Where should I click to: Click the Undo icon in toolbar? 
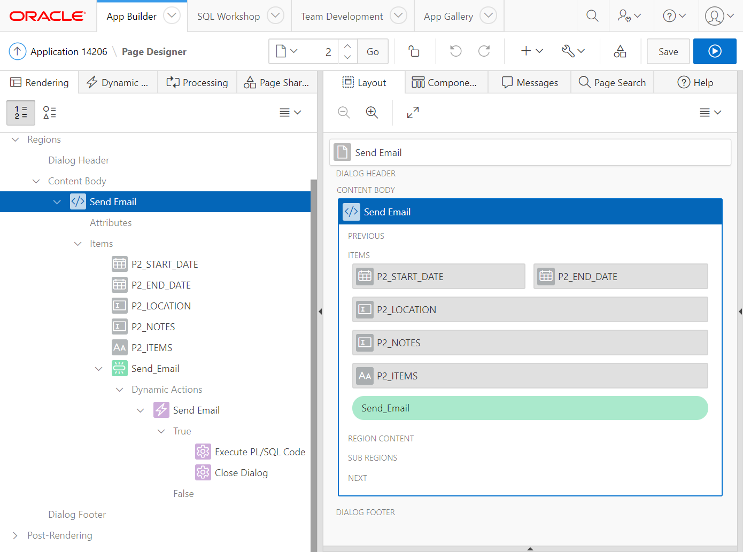click(455, 51)
